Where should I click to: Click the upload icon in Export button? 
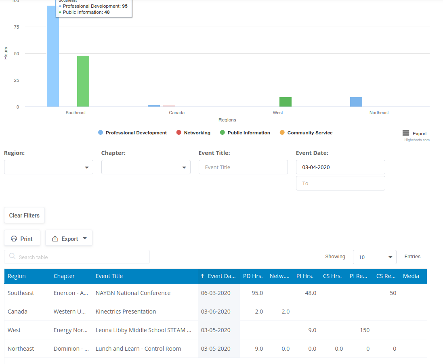(x=55, y=238)
